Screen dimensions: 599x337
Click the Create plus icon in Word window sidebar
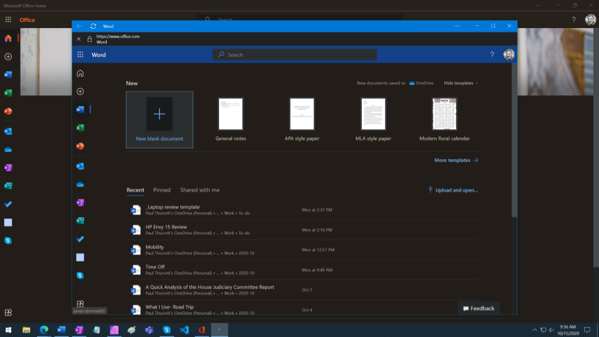tap(80, 91)
